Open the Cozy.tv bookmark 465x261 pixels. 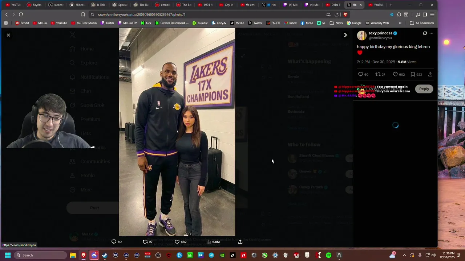(x=219, y=23)
